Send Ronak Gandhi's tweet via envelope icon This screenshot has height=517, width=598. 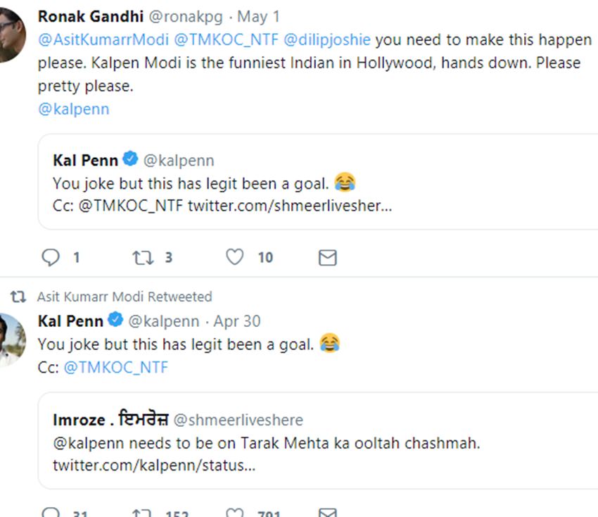[327, 258]
